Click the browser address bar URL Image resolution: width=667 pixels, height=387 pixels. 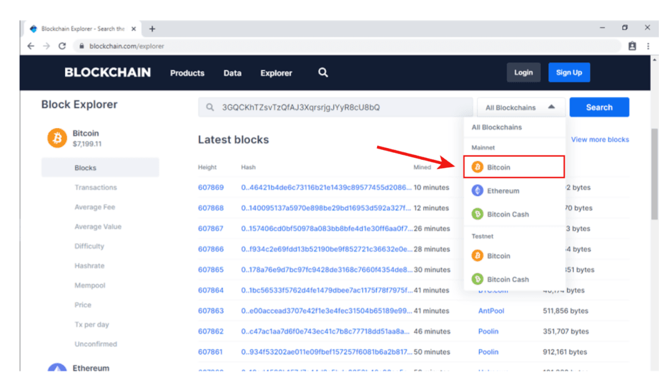coord(126,46)
